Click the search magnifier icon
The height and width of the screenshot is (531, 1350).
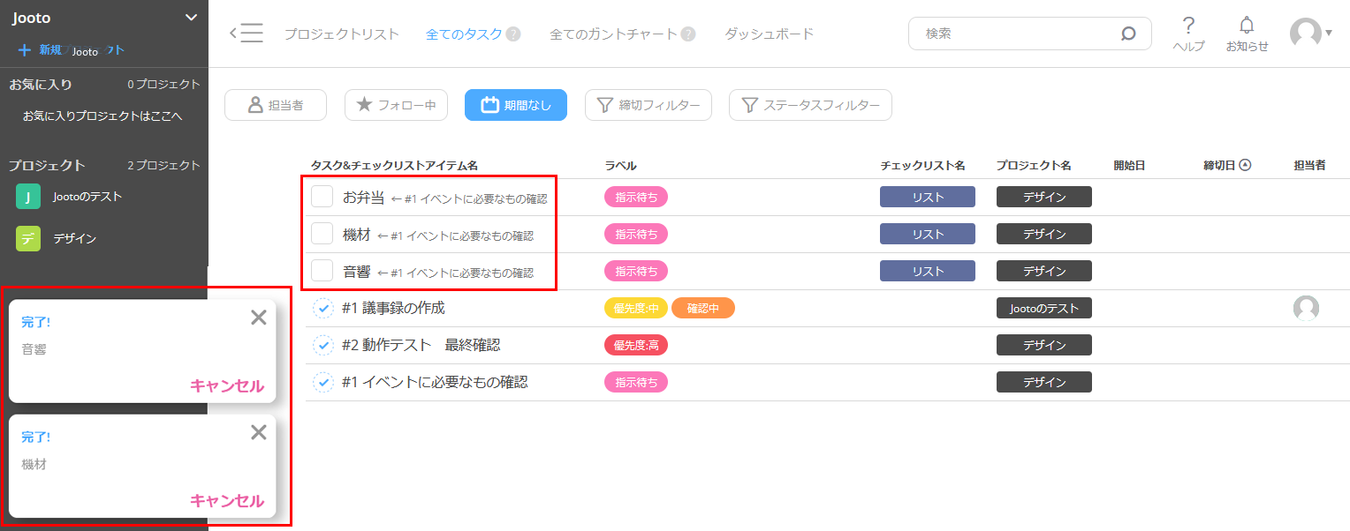click(1128, 33)
